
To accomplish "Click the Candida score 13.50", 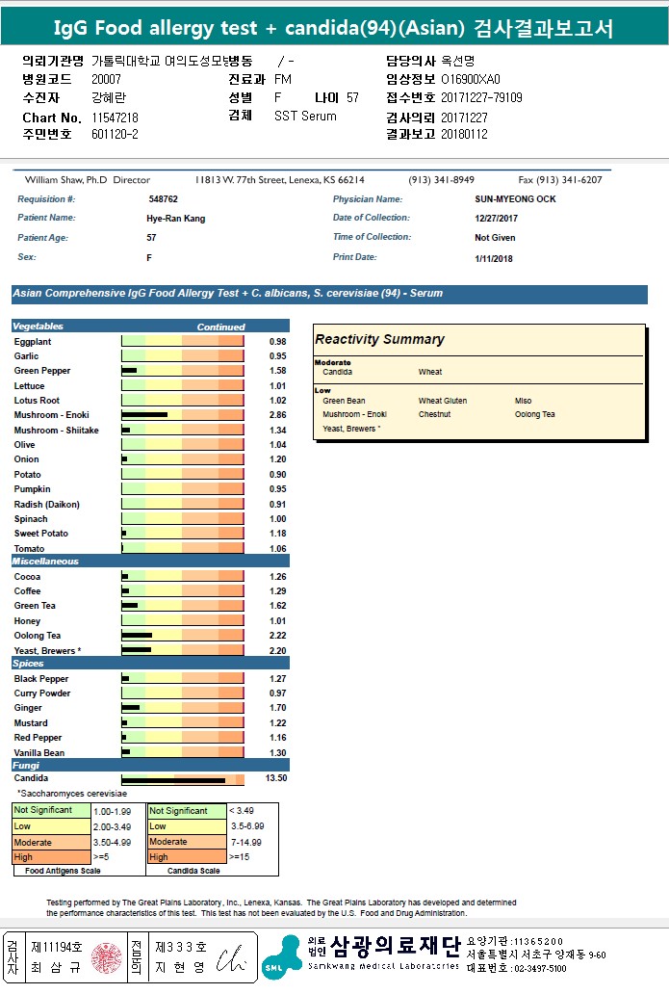I will click(275, 778).
